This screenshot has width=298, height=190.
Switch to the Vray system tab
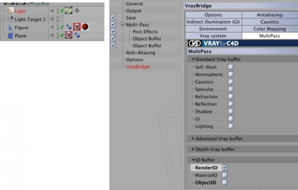coord(213,36)
